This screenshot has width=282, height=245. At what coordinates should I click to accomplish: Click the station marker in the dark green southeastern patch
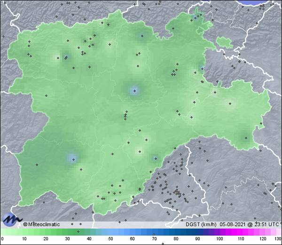pos(246,138)
